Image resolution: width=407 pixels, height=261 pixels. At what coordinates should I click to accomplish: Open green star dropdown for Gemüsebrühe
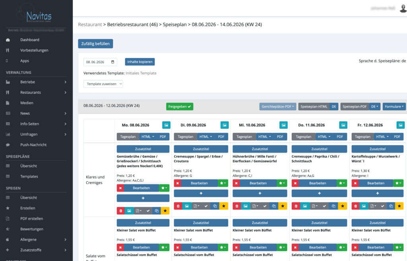pyautogui.click(x=164, y=188)
